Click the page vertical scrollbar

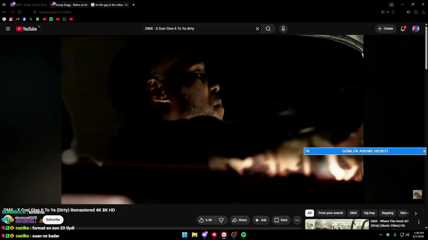pyautogui.click(x=426, y=48)
